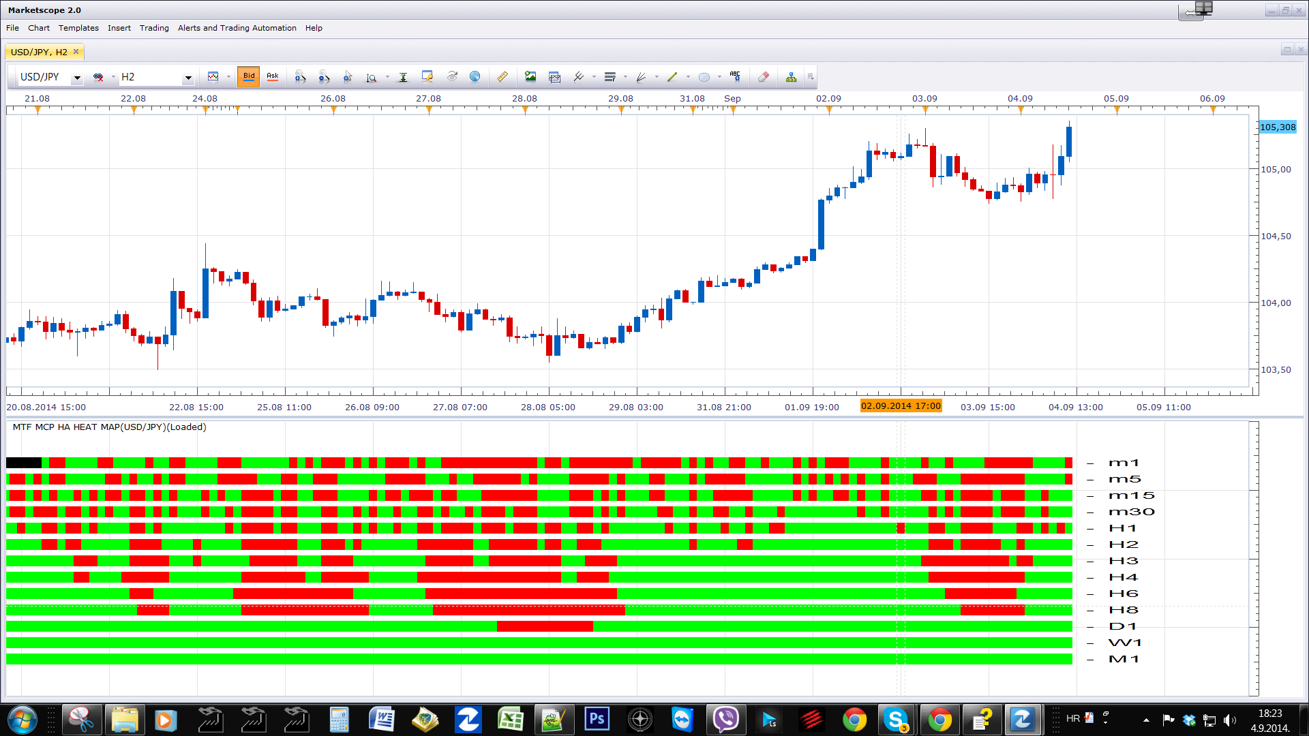Expand the unlink charts dropdown arrow
Image resolution: width=1309 pixels, height=736 pixels.
coord(113,77)
